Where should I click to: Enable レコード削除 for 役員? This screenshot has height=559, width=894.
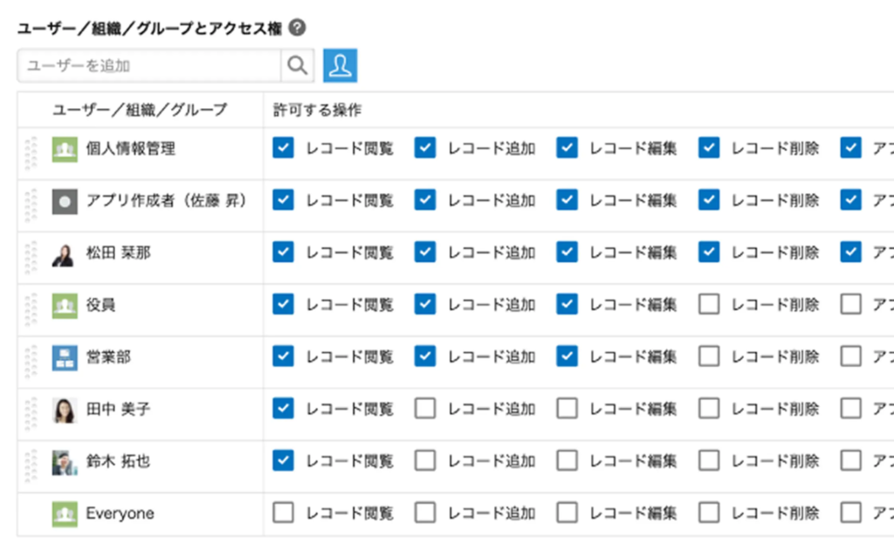[x=710, y=304]
